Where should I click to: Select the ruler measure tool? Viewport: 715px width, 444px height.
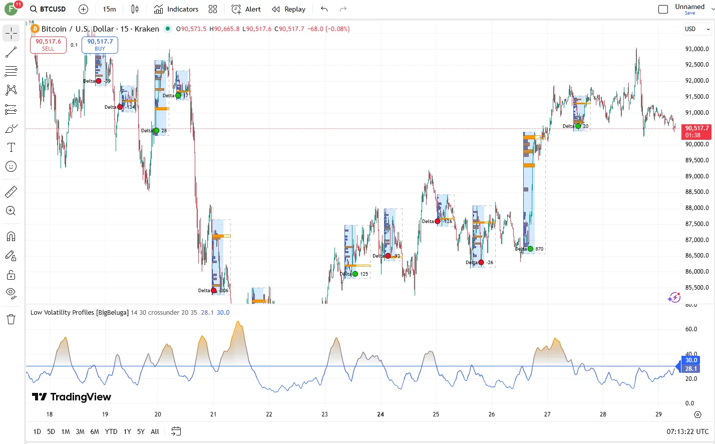(11, 191)
